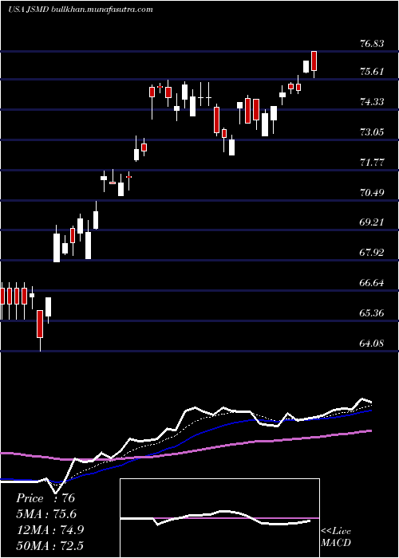Click the 76.83 price axis label
Viewport: 399px width, 558px height.
coord(372,44)
